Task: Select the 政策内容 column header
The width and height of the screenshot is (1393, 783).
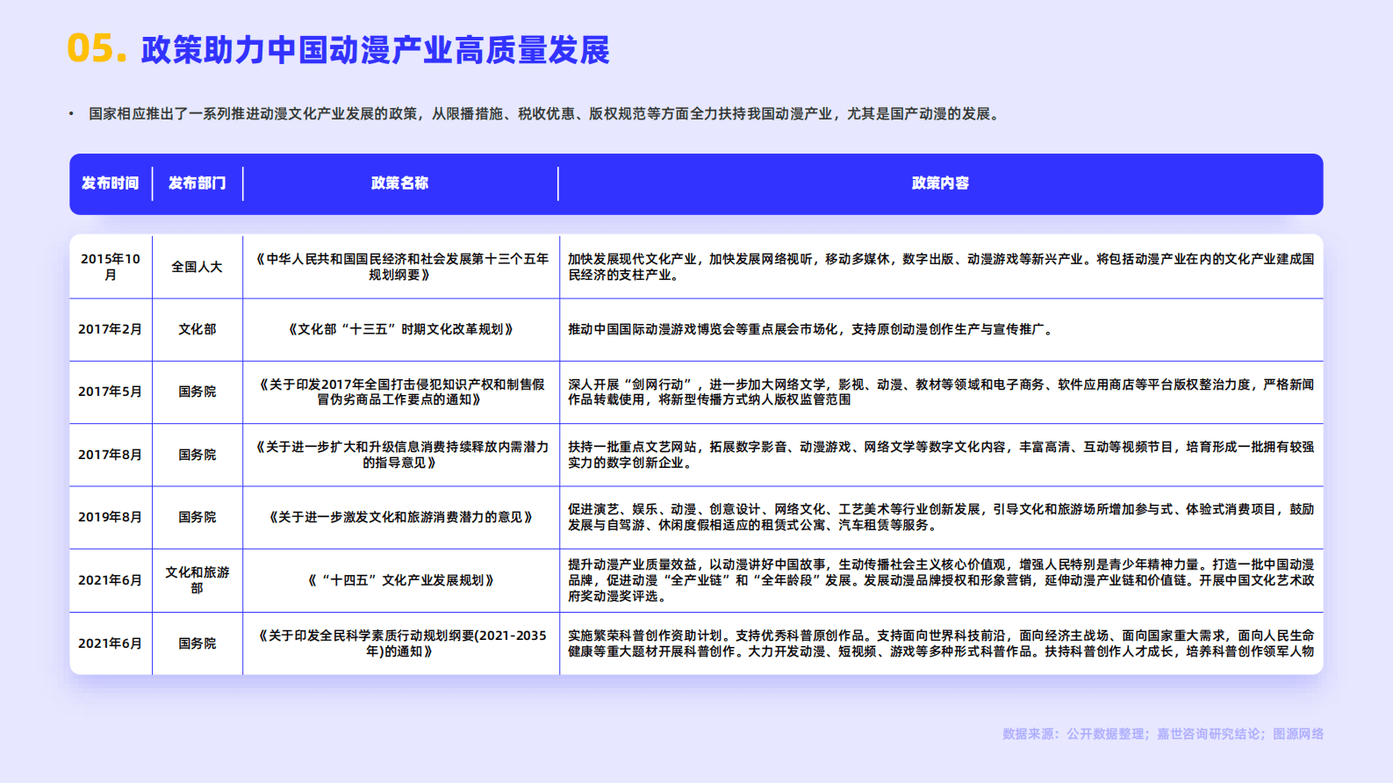Action: pos(940,183)
